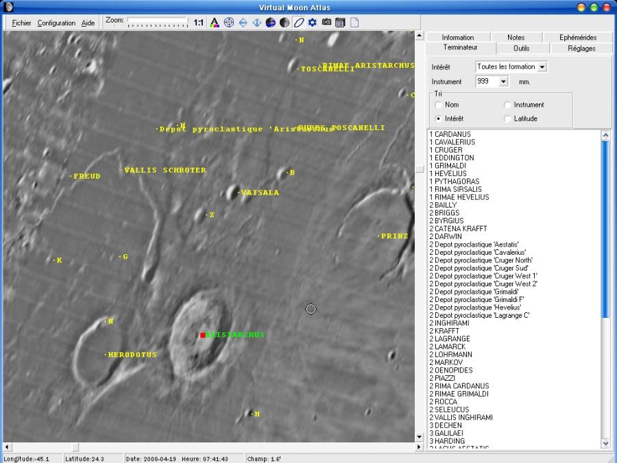Select '1 PYTHAGORAS' in the list
617x463 pixels.
[454, 182]
